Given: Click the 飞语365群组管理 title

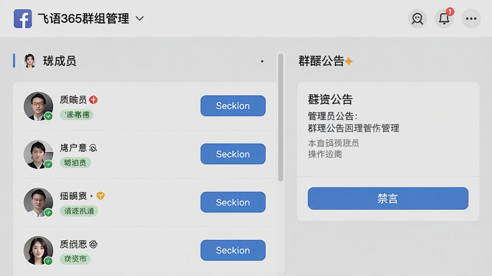Looking at the screenshot, I should (x=83, y=19).
